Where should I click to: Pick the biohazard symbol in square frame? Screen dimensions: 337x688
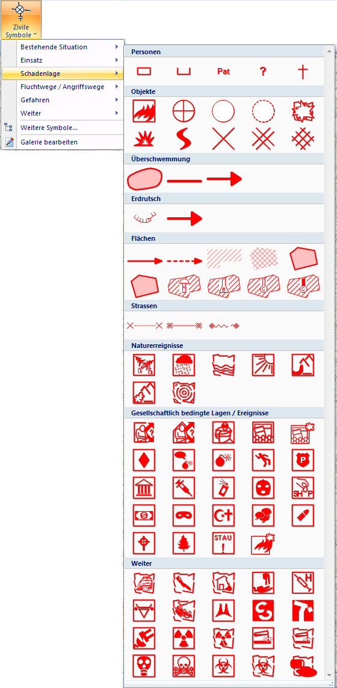tap(223, 666)
